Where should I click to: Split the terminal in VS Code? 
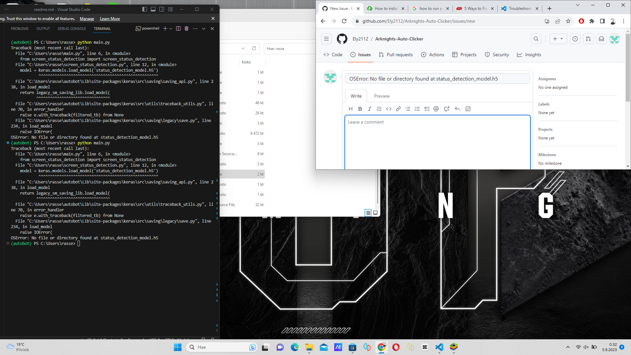(x=178, y=28)
